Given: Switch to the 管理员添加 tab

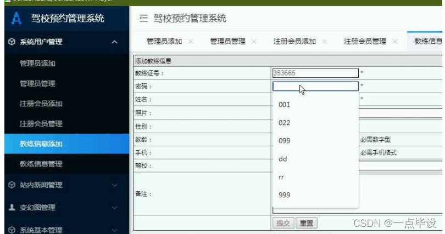Looking at the screenshot, I should click(x=164, y=41).
